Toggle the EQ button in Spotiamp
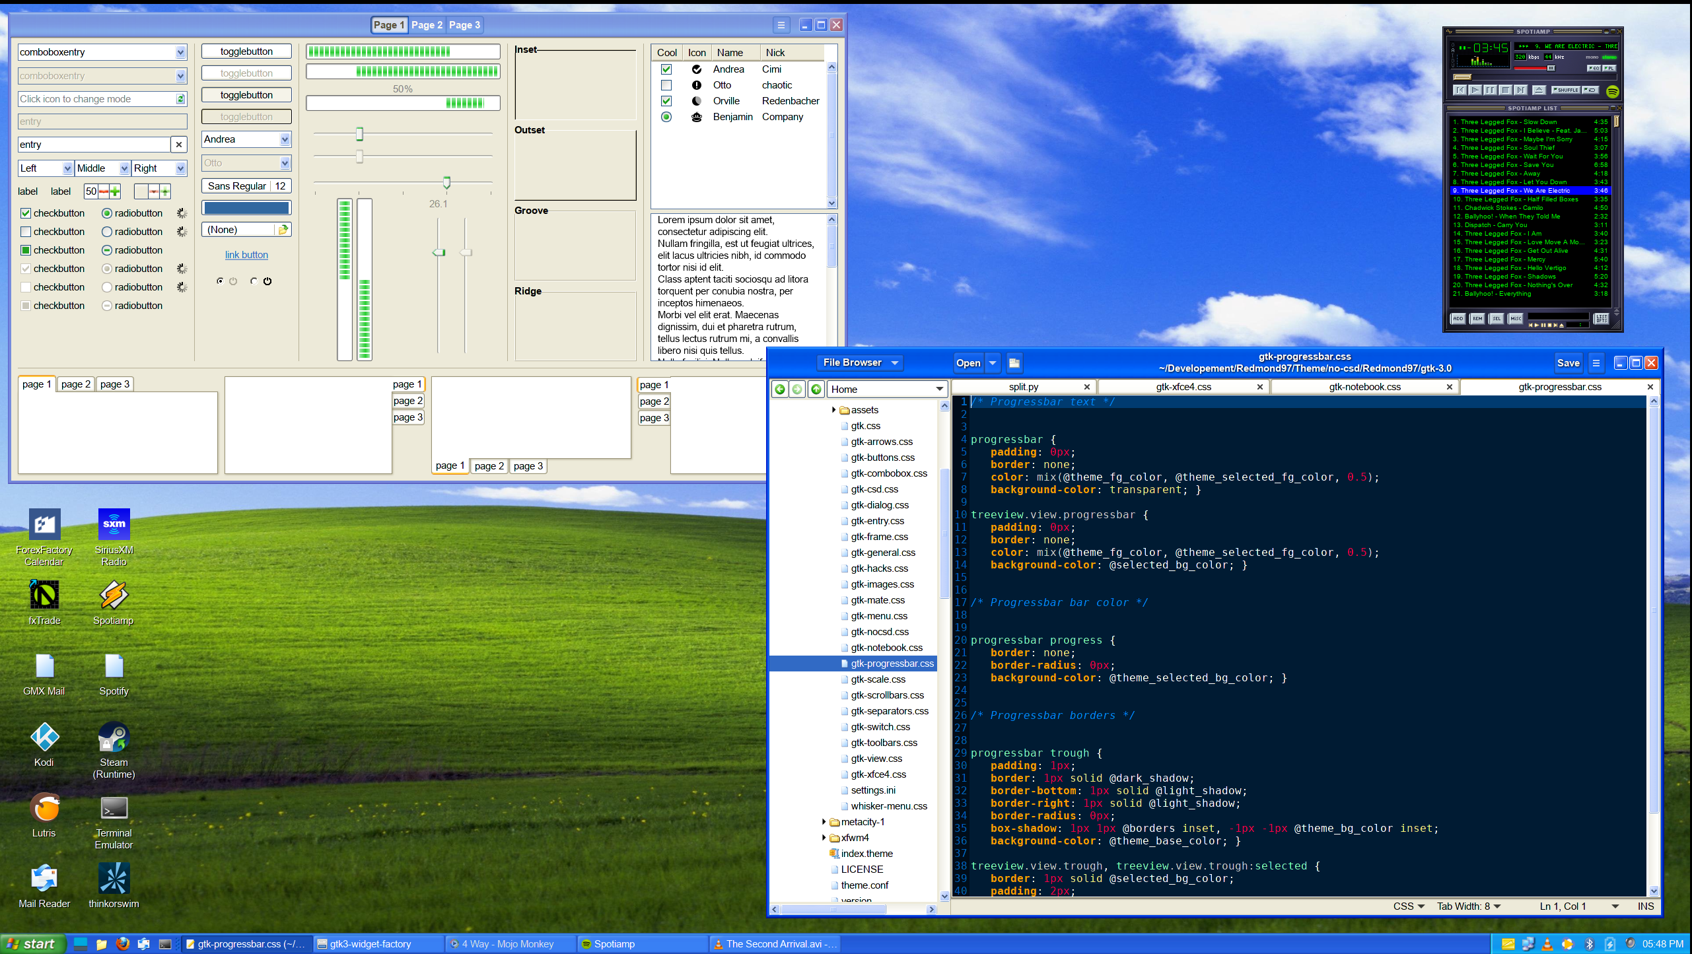 (1594, 68)
